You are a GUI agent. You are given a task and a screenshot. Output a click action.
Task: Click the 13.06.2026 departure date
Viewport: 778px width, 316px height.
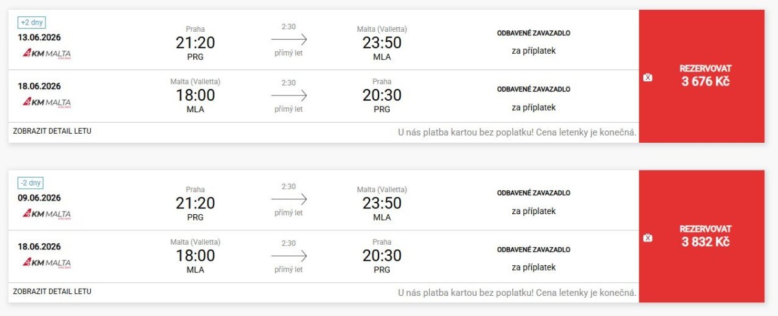click(x=40, y=37)
